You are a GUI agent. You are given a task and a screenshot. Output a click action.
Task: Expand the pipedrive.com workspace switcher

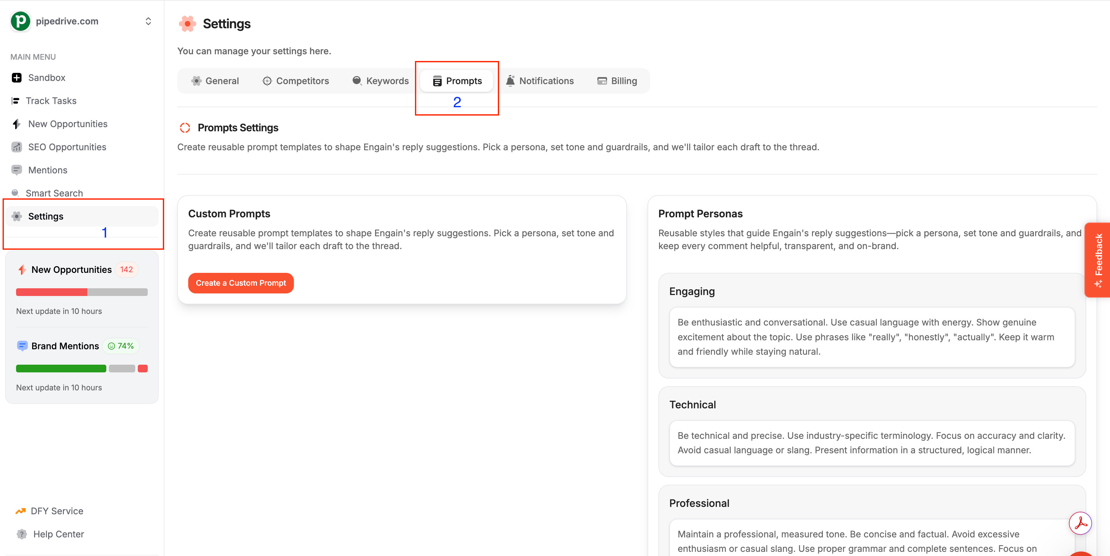click(x=148, y=21)
